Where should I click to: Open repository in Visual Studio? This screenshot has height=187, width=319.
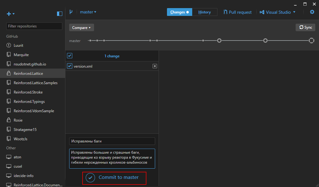pos(275,12)
